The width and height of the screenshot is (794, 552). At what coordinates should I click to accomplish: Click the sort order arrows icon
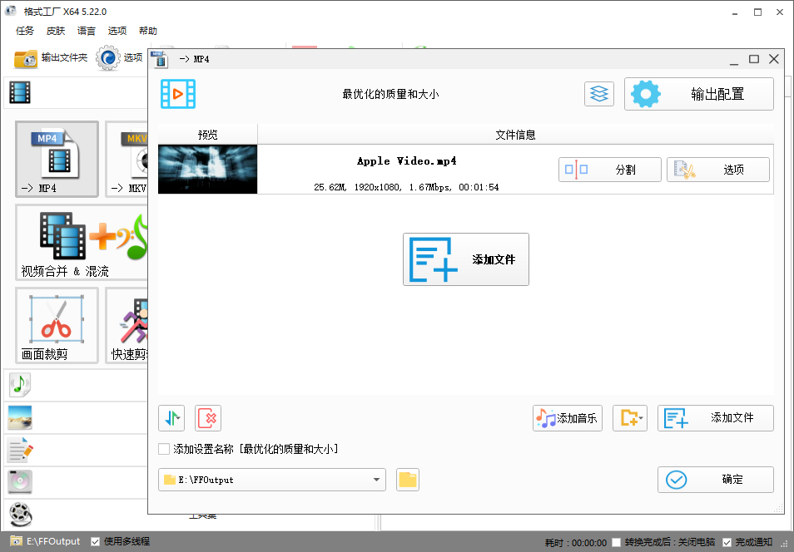pos(171,418)
